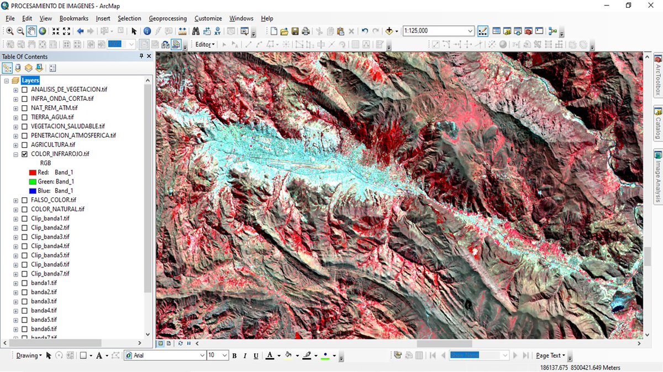Turn off COLOR_INFRAROJO.tif layer checkbox
The image size is (663, 372).
coord(24,154)
